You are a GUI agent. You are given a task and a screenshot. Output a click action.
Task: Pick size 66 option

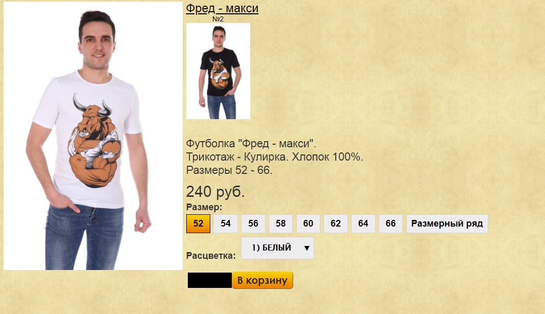[x=390, y=223]
